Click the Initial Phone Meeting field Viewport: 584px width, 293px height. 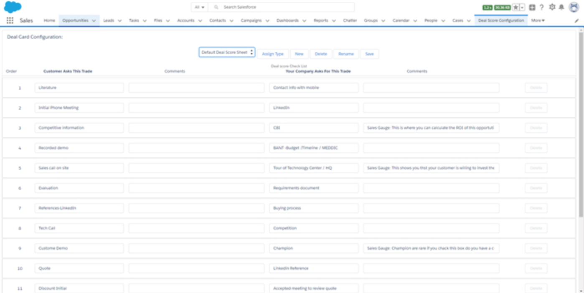79,108
